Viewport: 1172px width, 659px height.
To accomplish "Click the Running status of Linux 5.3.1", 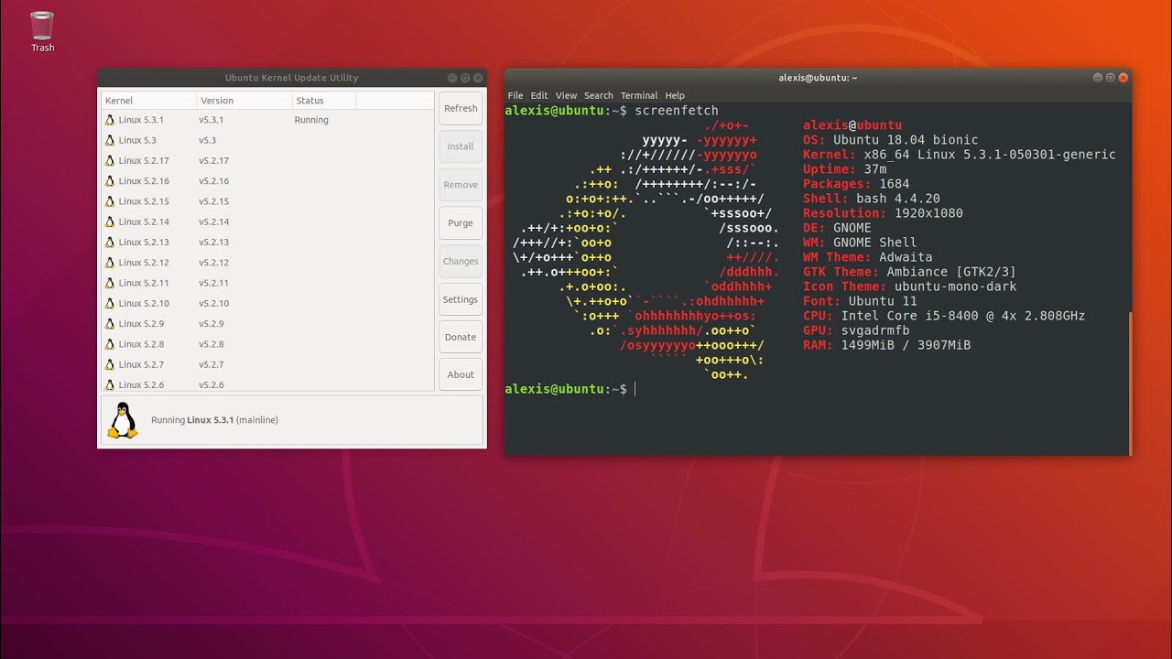I will (x=311, y=120).
